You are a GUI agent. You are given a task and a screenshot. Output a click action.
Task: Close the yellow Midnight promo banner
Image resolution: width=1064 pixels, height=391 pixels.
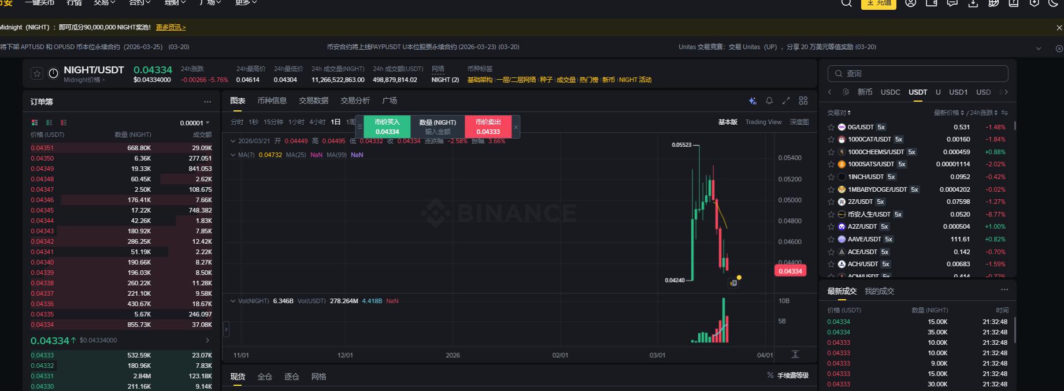point(1059,28)
